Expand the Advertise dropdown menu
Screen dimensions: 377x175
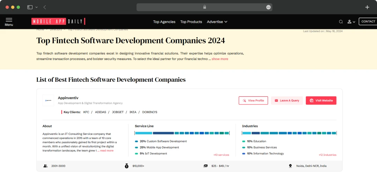pos(217,22)
